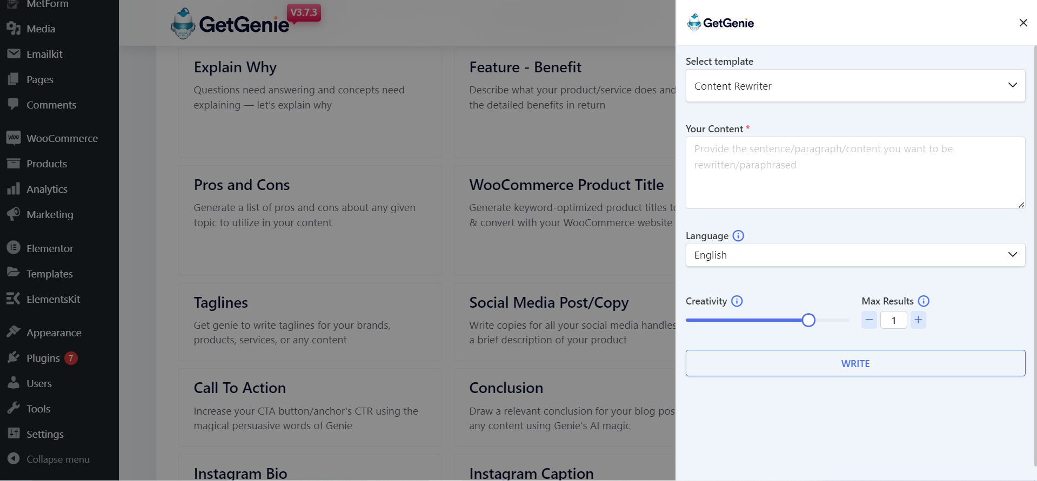
Task: Click into the Your Content text area
Action: [x=855, y=173]
